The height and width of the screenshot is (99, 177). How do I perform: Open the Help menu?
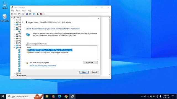(29, 11)
